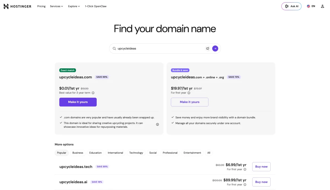Viewport: 330px width, 190px height.
Task: Show info for upcycleideas.tech first year price
Action: (245, 169)
